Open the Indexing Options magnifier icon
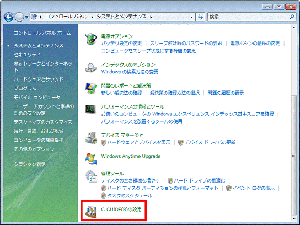The height and width of the screenshot is (225, 300). pyautogui.click(x=91, y=68)
